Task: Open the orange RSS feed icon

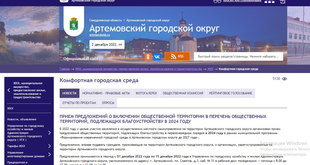Action: 177,56
